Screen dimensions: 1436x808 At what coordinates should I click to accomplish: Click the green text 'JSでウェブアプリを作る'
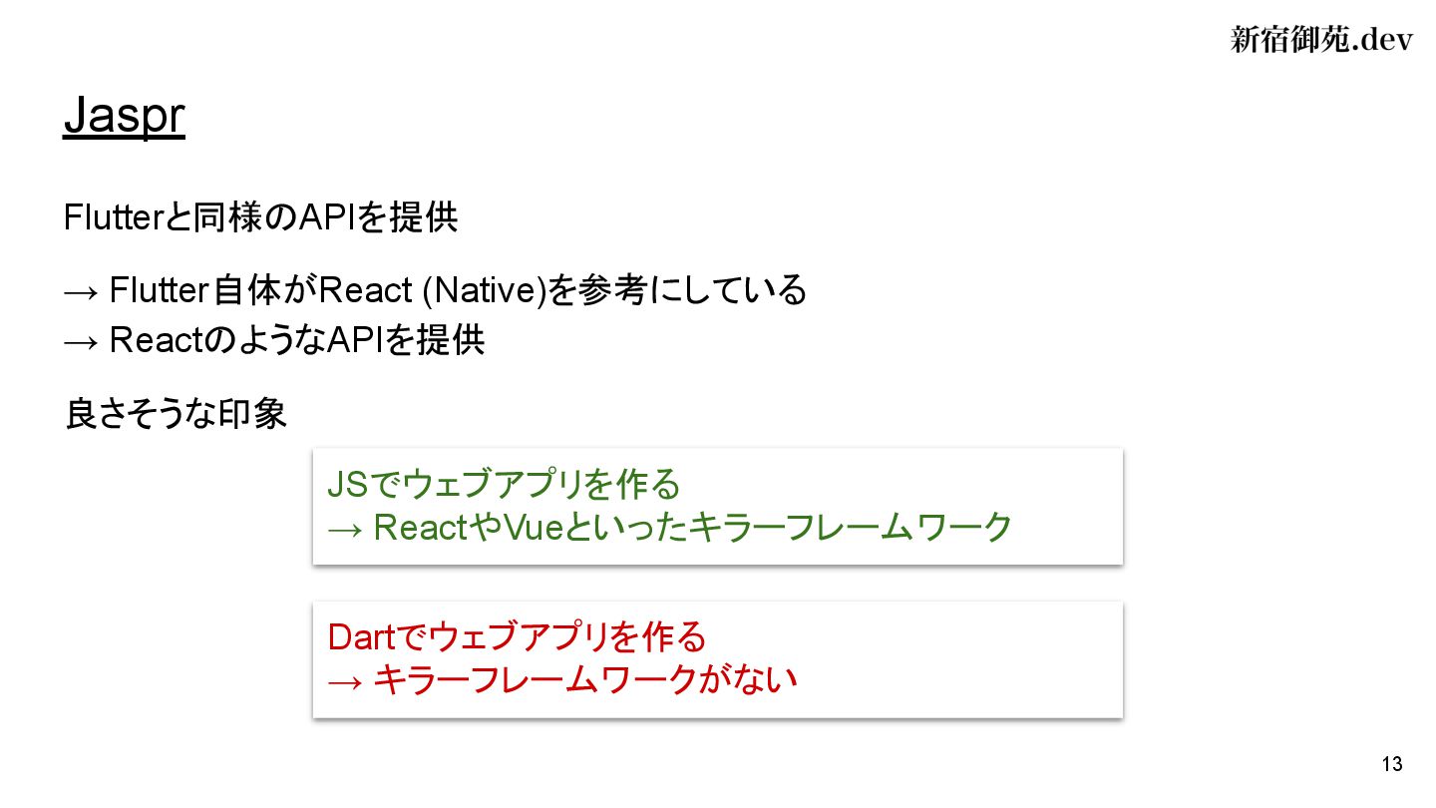[504, 485]
